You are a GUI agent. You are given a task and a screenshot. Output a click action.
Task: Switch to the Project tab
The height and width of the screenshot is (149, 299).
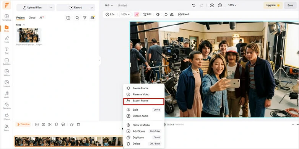(20, 18)
